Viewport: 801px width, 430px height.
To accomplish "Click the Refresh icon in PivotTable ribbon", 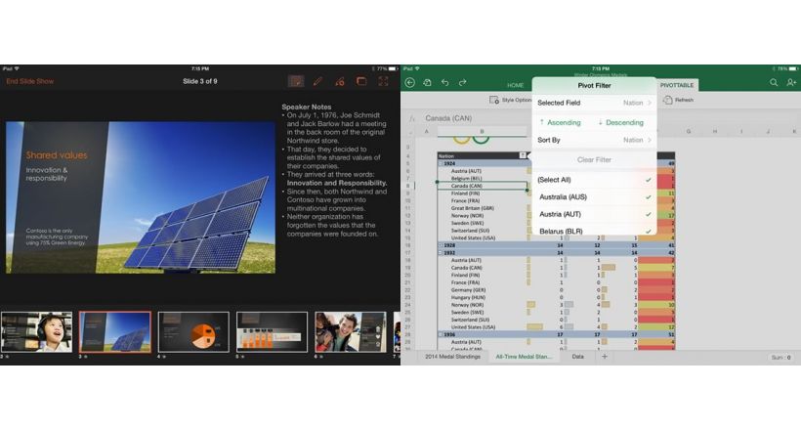I will coord(667,101).
